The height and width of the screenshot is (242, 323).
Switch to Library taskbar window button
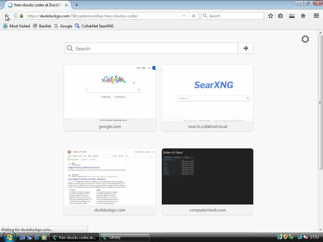(x=125, y=238)
